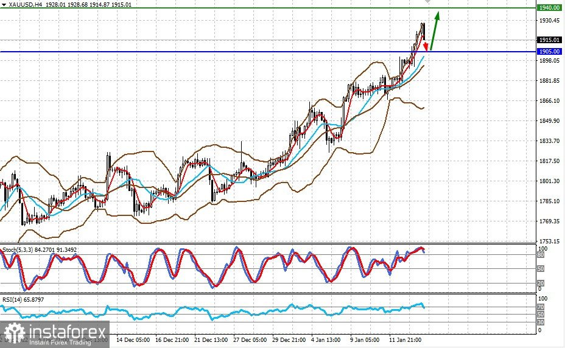Click the 1833.70 price scale value
The width and height of the screenshot is (565, 348).
549,141
